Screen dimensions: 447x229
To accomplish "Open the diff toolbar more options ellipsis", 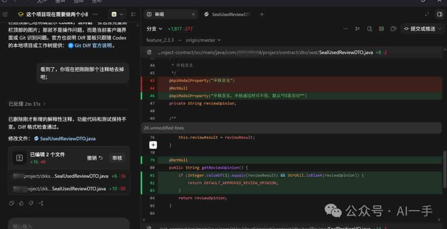I will (346, 29).
